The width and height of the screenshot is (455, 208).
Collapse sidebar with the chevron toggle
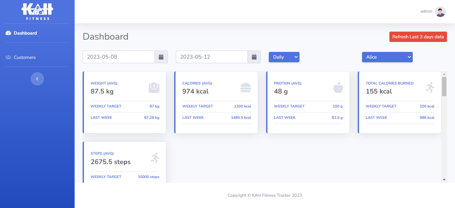click(x=37, y=79)
